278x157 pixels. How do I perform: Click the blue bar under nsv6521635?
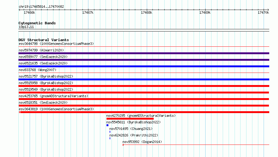click(x=144, y=66)
